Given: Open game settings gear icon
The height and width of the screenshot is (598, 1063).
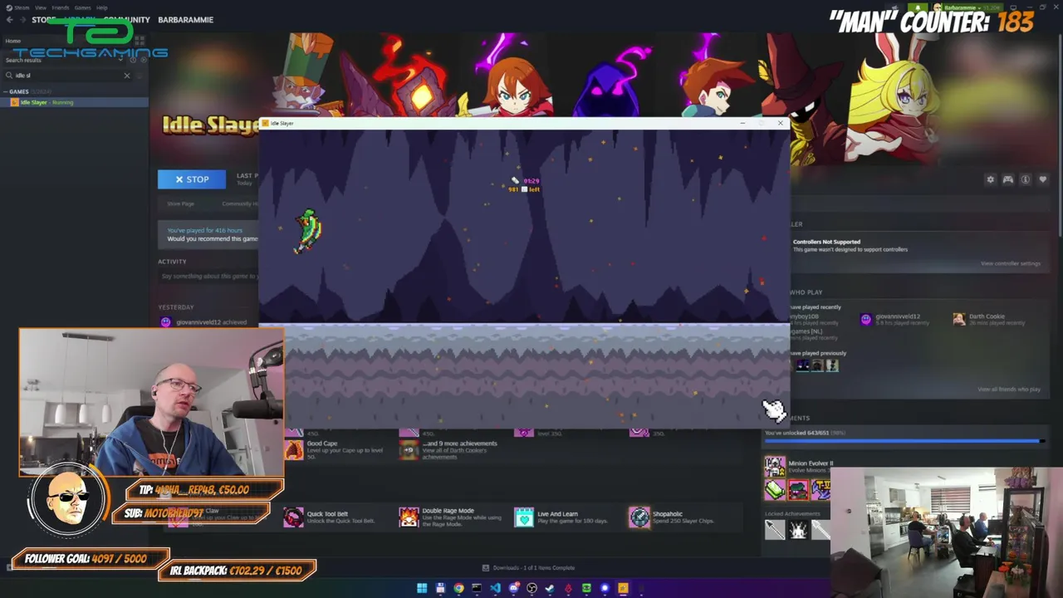Looking at the screenshot, I should (x=990, y=179).
